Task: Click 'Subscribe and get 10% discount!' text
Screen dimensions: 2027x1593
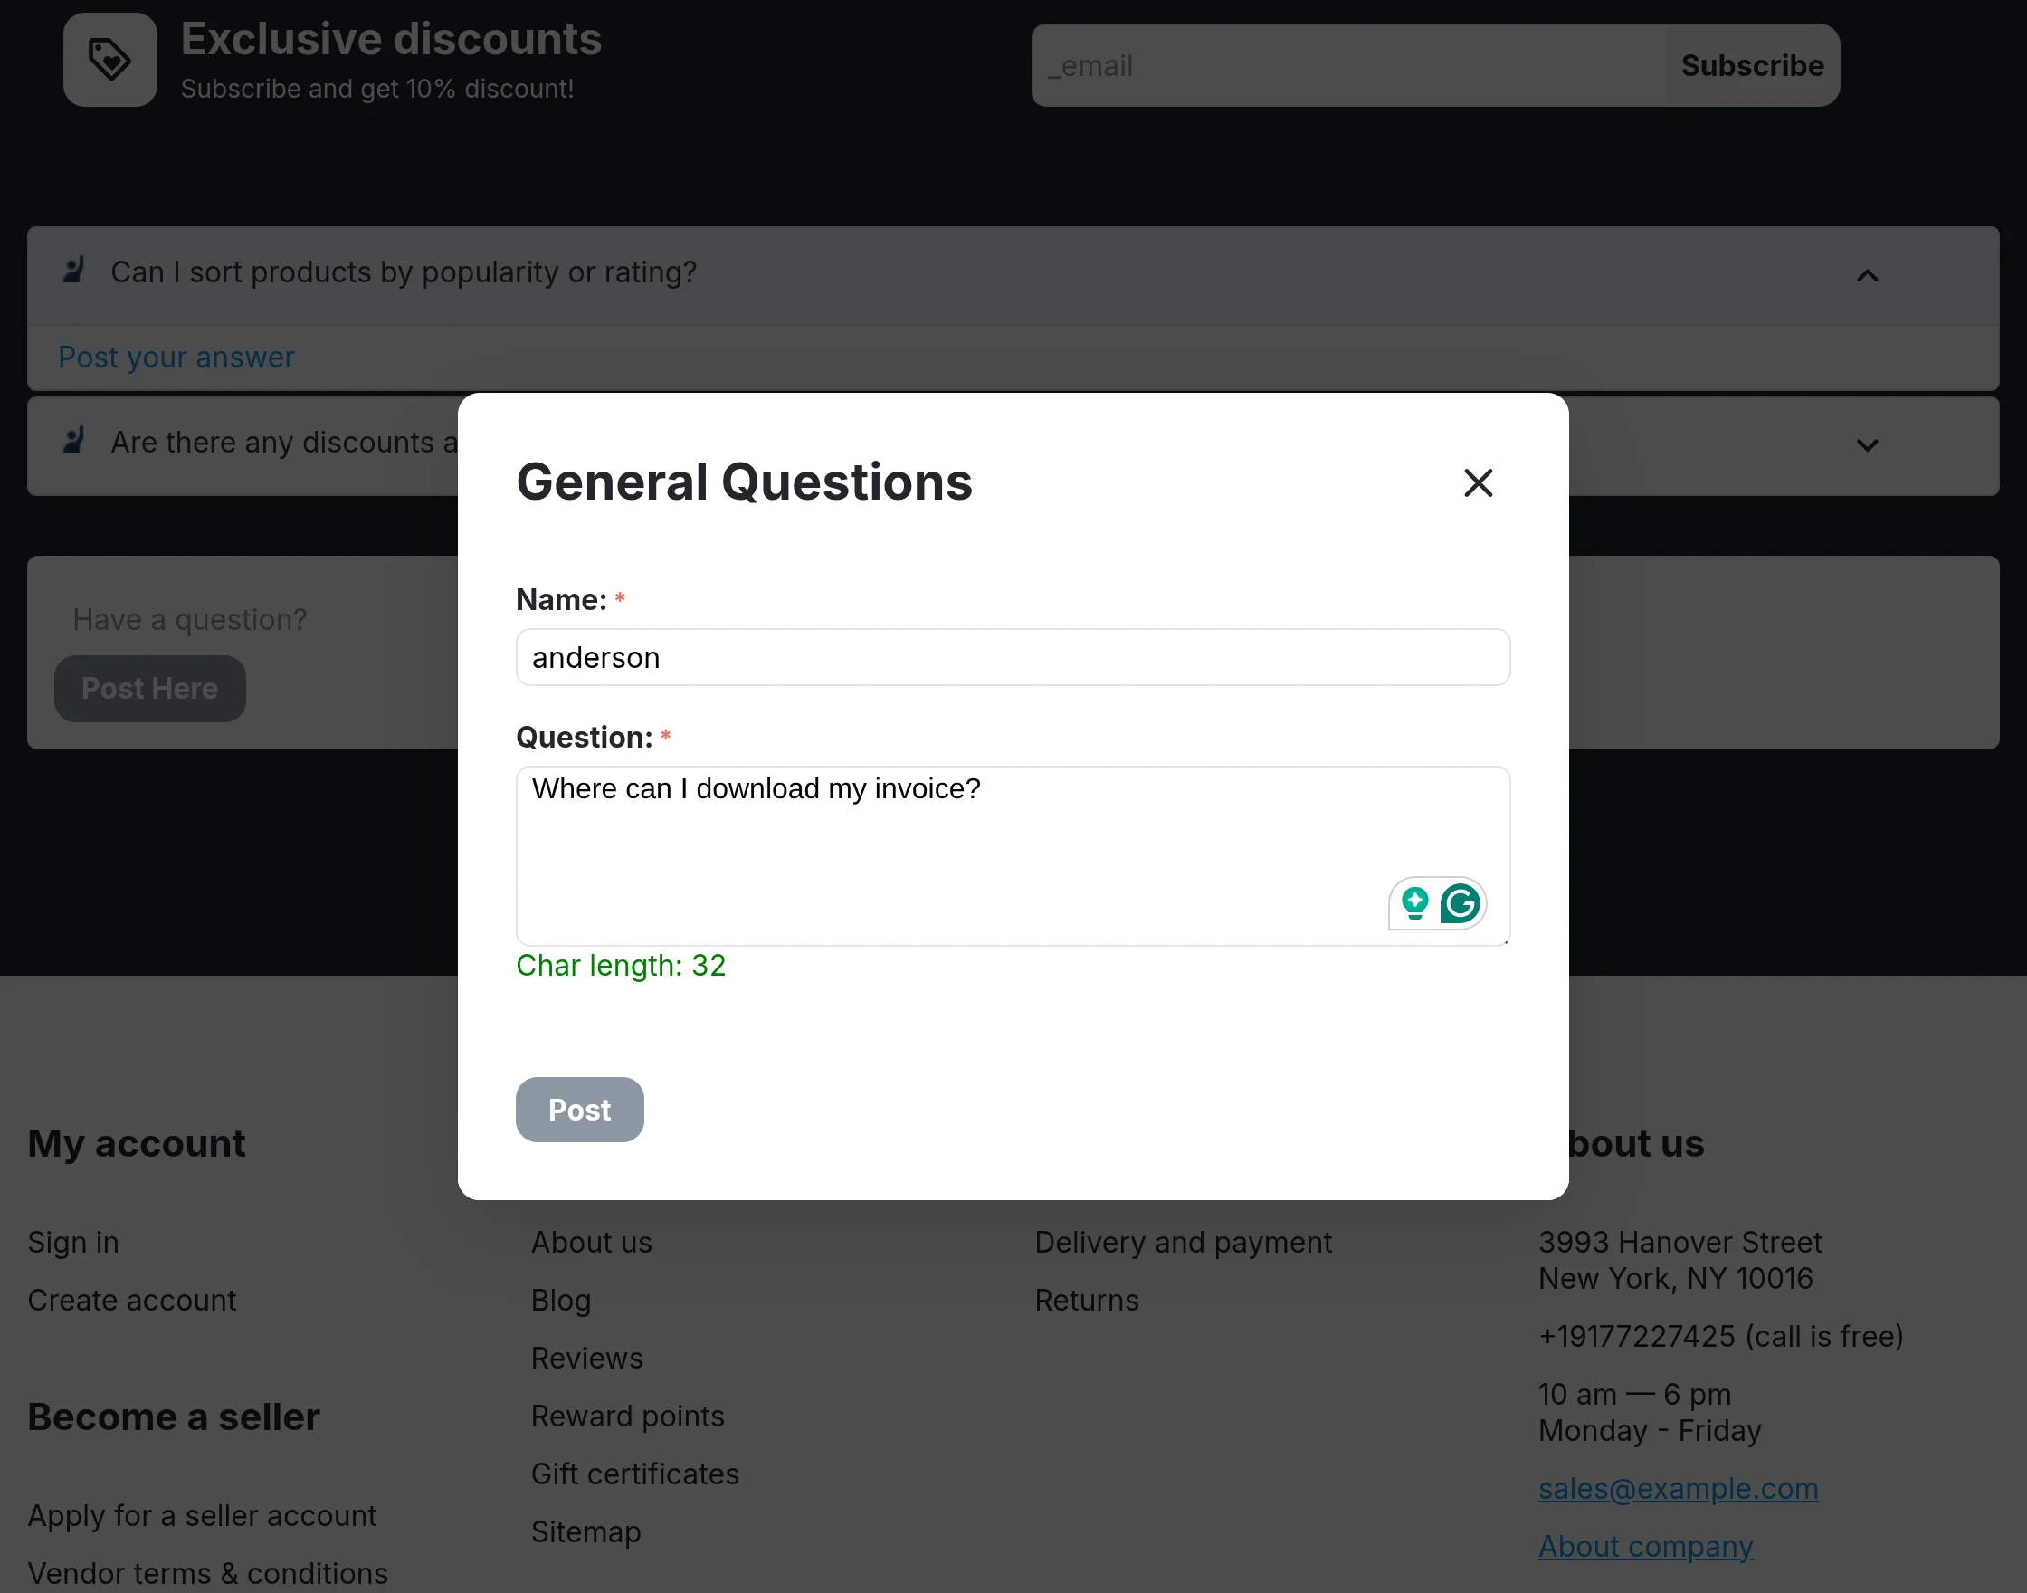Action: [377, 89]
